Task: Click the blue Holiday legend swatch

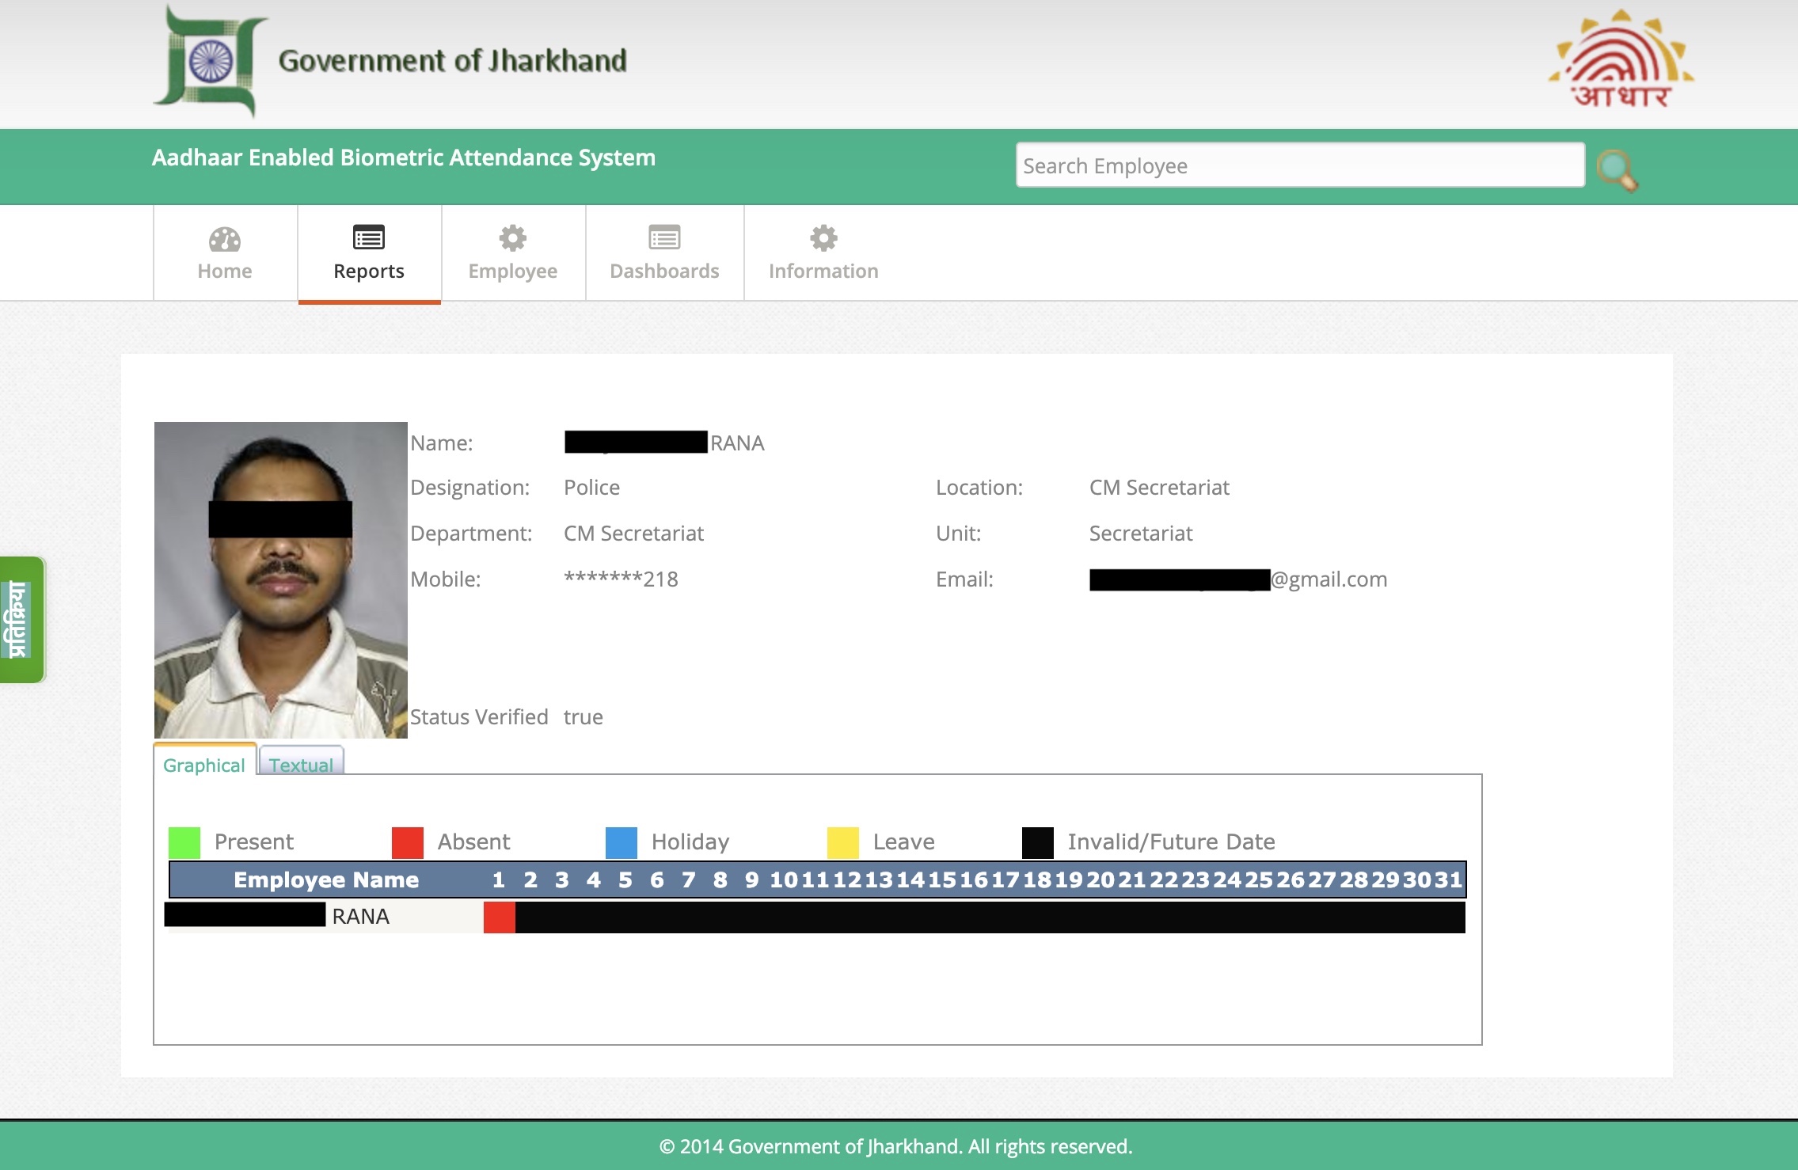Action: [622, 842]
